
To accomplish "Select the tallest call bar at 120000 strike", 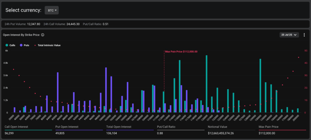I will tap(207, 85).
